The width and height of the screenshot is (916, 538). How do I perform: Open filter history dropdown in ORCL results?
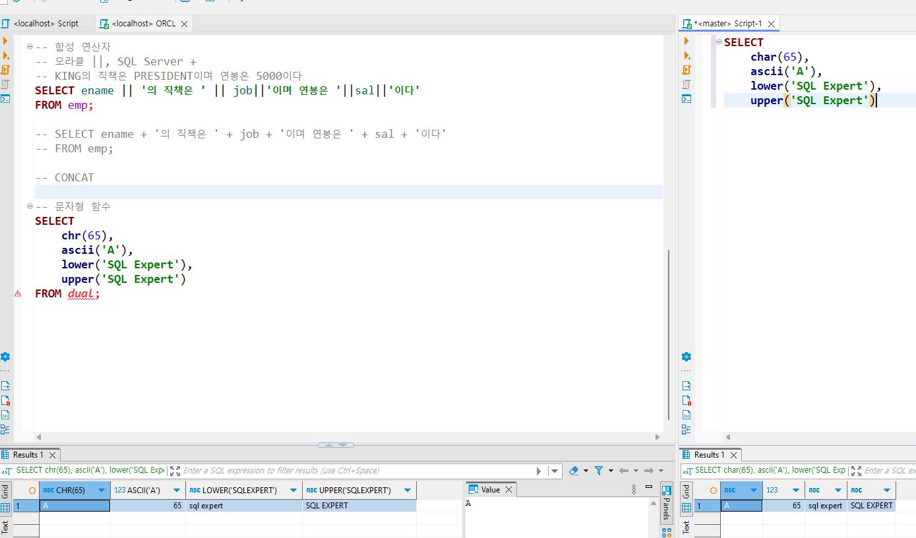click(555, 471)
